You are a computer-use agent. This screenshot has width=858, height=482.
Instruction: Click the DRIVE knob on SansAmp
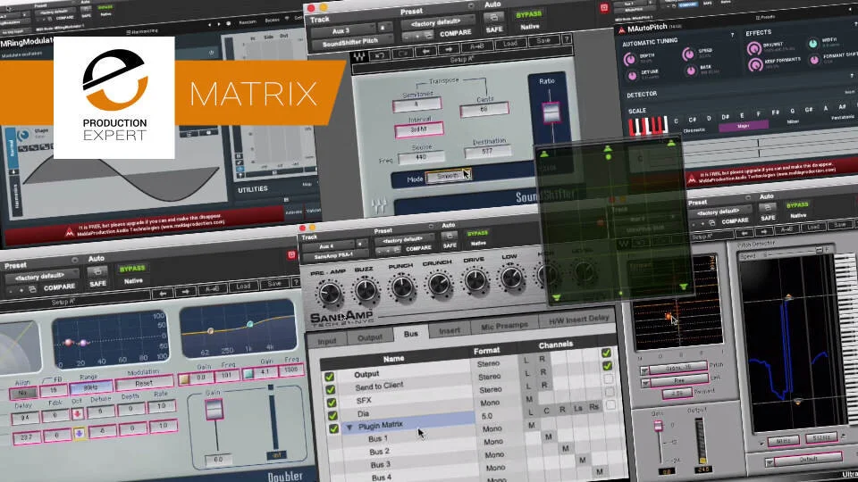point(475,279)
